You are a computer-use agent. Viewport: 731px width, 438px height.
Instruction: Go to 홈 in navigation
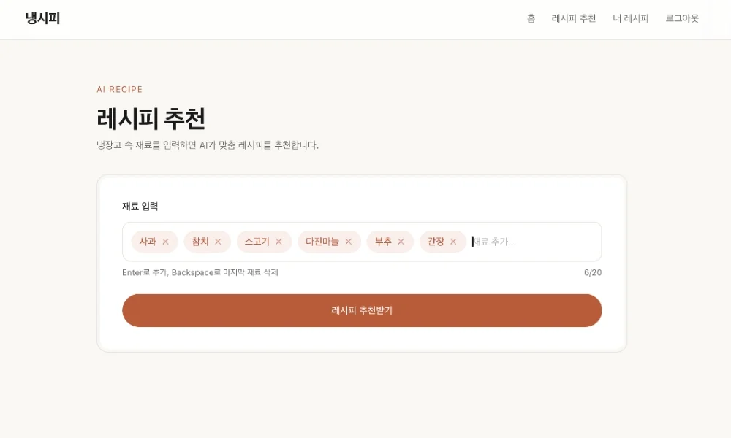(x=531, y=19)
